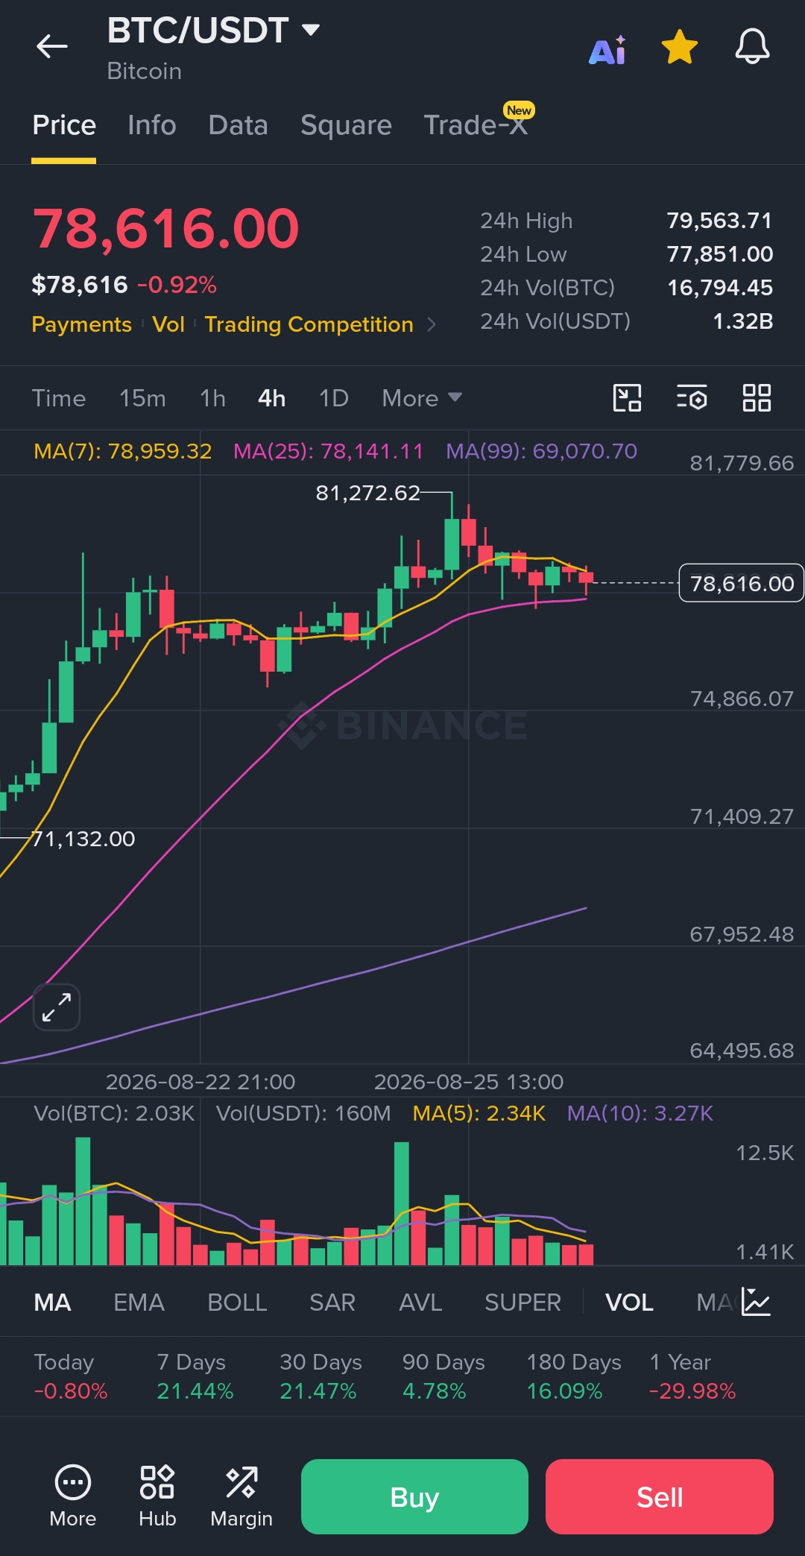The width and height of the screenshot is (805, 1556).
Task: Toggle the favorite star icon
Action: (x=680, y=47)
